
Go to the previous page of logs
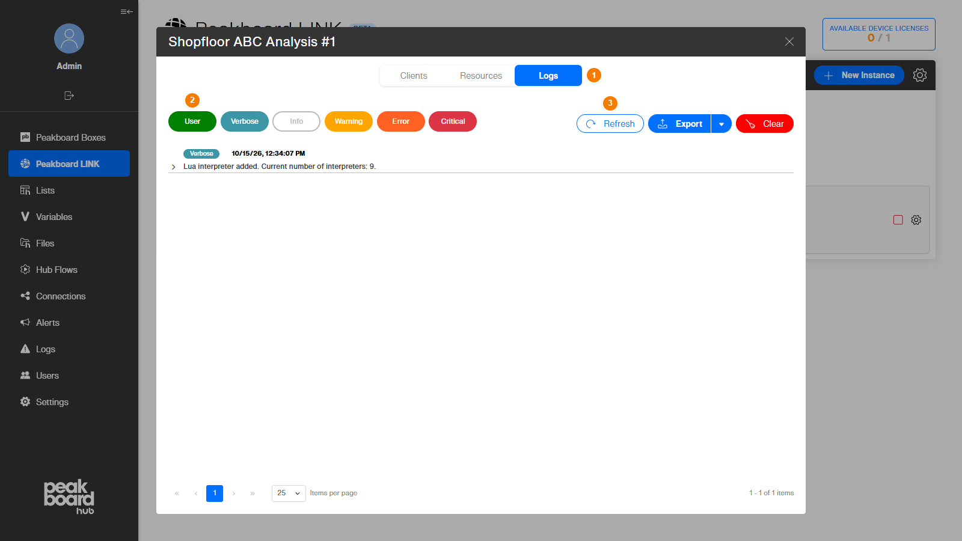click(x=196, y=494)
